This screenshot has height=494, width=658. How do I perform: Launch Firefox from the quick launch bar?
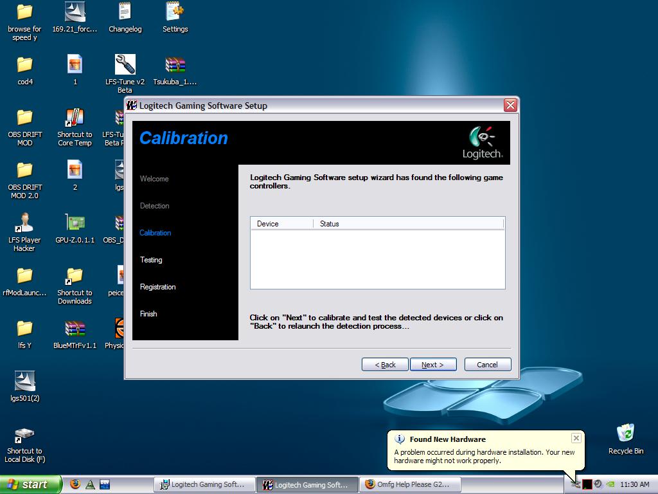coord(75,484)
